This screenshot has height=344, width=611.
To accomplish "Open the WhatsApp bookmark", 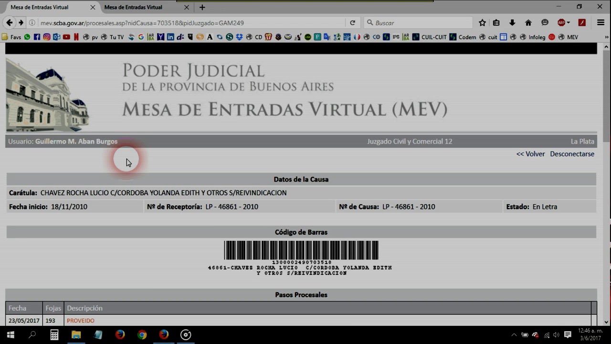I will point(27,37).
